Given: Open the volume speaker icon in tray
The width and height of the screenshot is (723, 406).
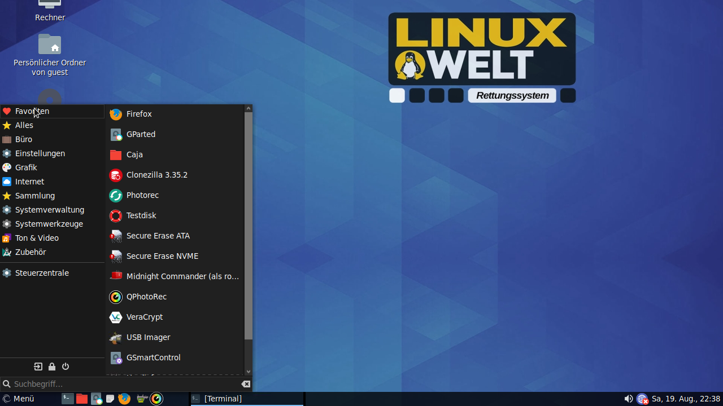Looking at the screenshot, I should click(x=628, y=399).
